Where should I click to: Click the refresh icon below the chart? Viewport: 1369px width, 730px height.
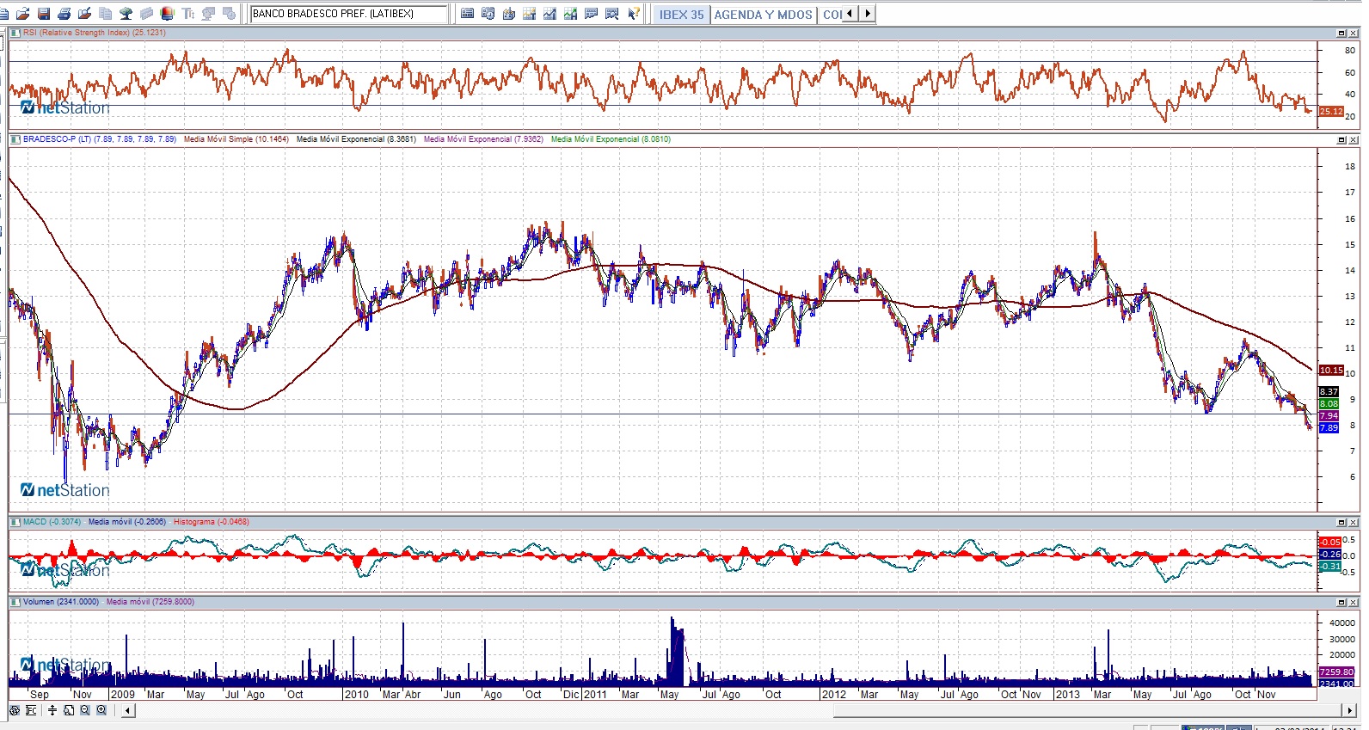pyautogui.click(x=15, y=710)
